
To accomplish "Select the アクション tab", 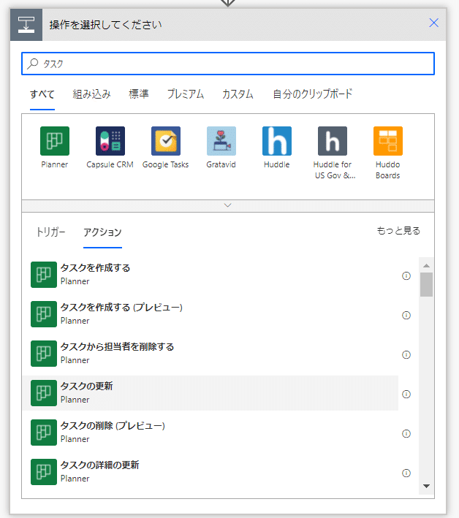I will tap(102, 232).
